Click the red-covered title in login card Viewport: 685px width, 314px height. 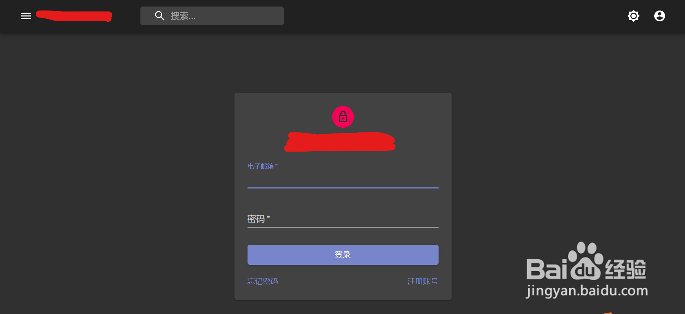coord(340,142)
